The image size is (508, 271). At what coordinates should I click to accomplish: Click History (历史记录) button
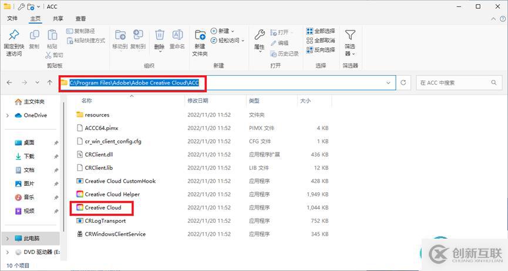tap(284, 53)
